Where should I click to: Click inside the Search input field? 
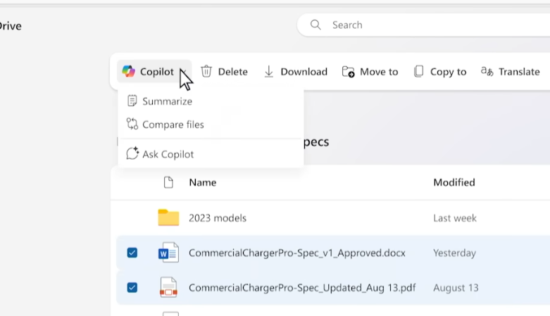[423, 25]
